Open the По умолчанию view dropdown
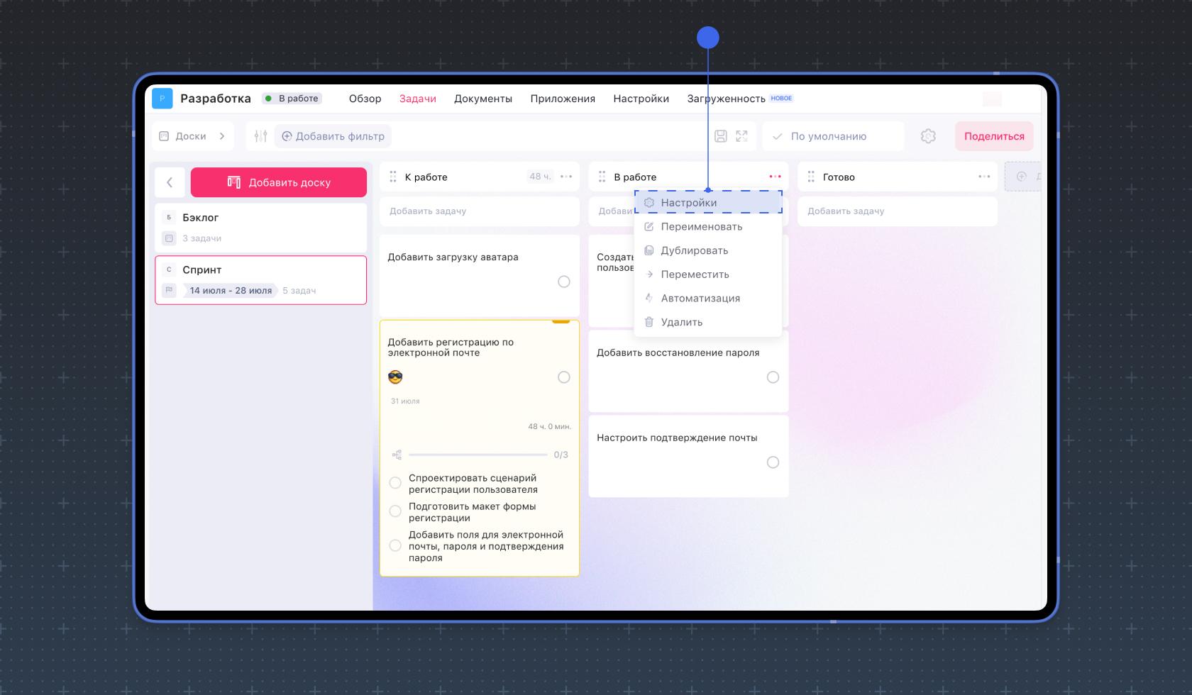Image resolution: width=1192 pixels, height=695 pixels. [x=833, y=136]
